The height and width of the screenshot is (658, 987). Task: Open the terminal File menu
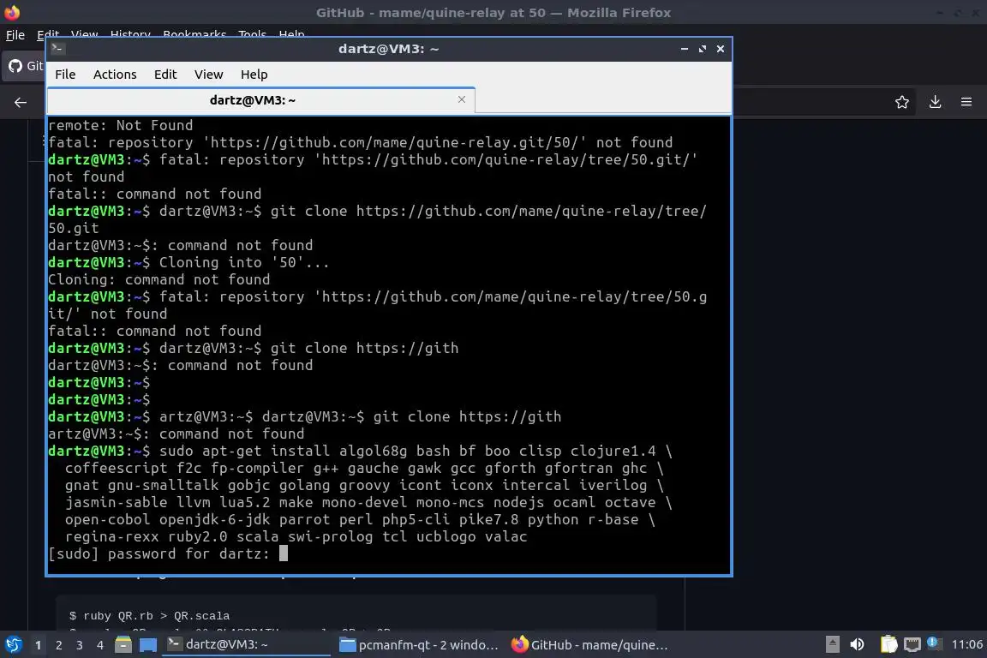65,75
